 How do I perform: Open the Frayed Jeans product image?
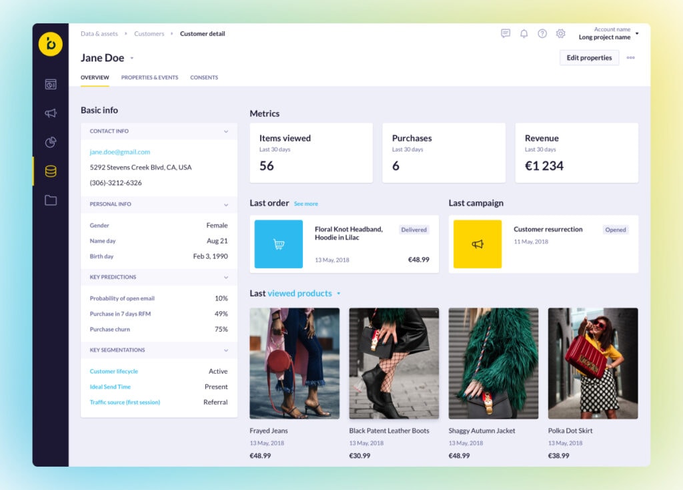(294, 364)
